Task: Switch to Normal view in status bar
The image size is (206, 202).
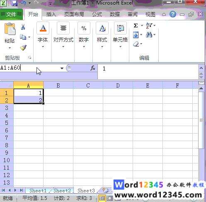Action: 102,198
